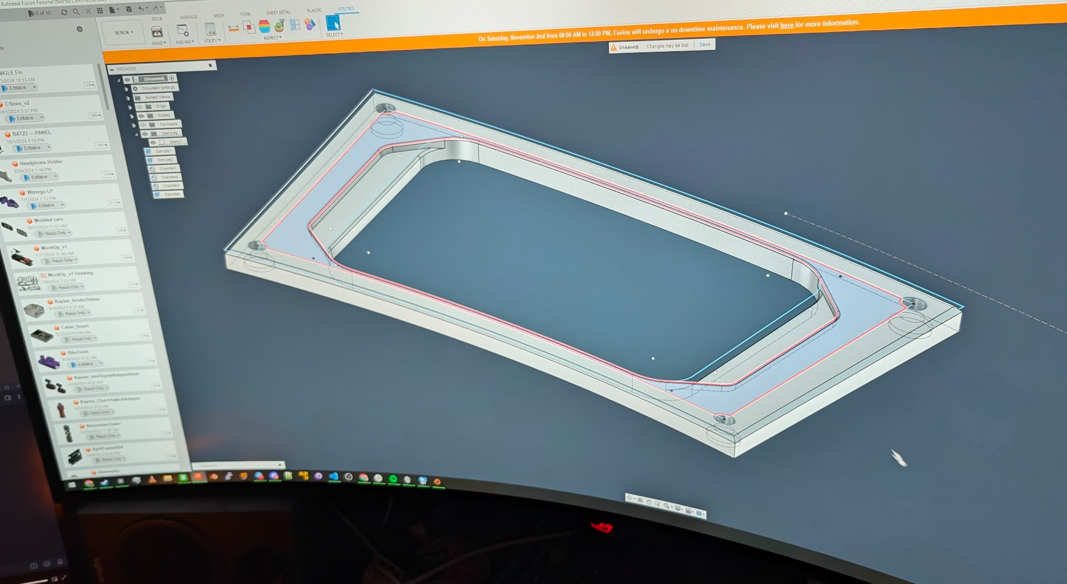This screenshot has height=584, width=1067.
Task: Toggle Origin folder visibility eye
Action: click(x=139, y=107)
